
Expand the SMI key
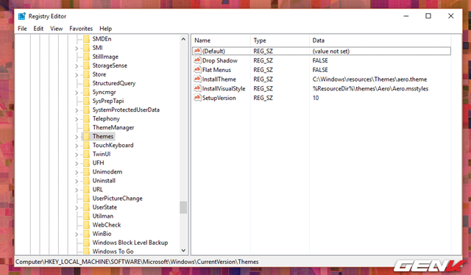coord(77,49)
